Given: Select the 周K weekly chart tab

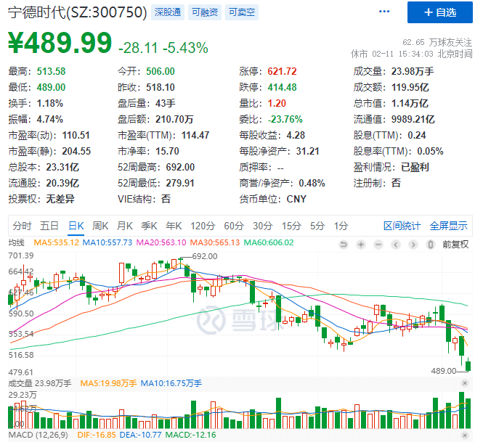Looking at the screenshot, I should [x=100, y=226].
